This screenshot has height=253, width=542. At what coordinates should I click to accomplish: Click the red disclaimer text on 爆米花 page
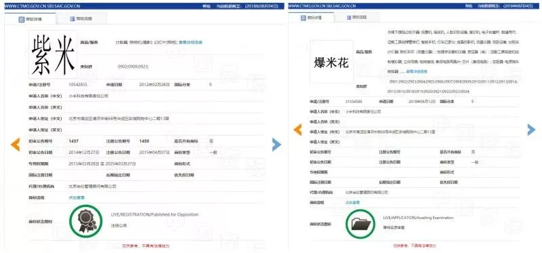(x=415, y=246)
